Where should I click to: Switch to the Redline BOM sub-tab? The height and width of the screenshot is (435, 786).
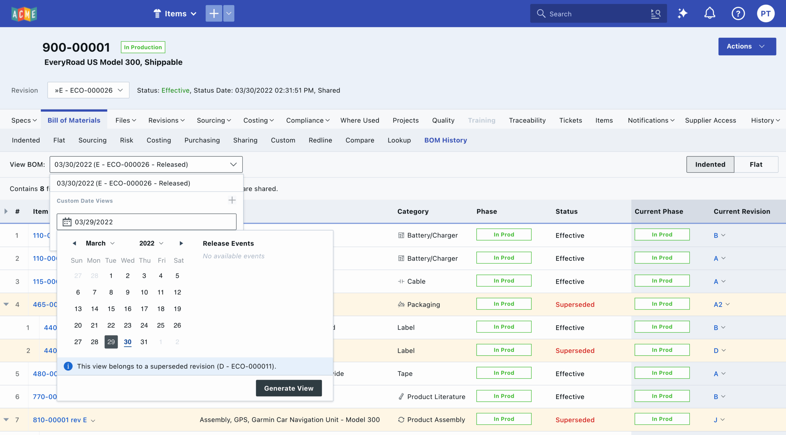pyautogui.click(x=320, y=140)
